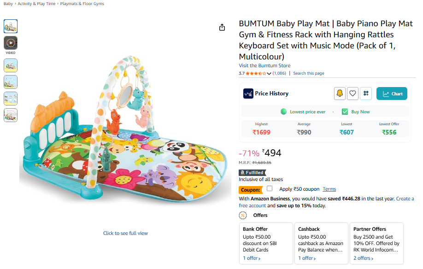The height and width of the screenshot is (269, 423).
Task: Open the coupon Terms link
Action: point(329,189)
